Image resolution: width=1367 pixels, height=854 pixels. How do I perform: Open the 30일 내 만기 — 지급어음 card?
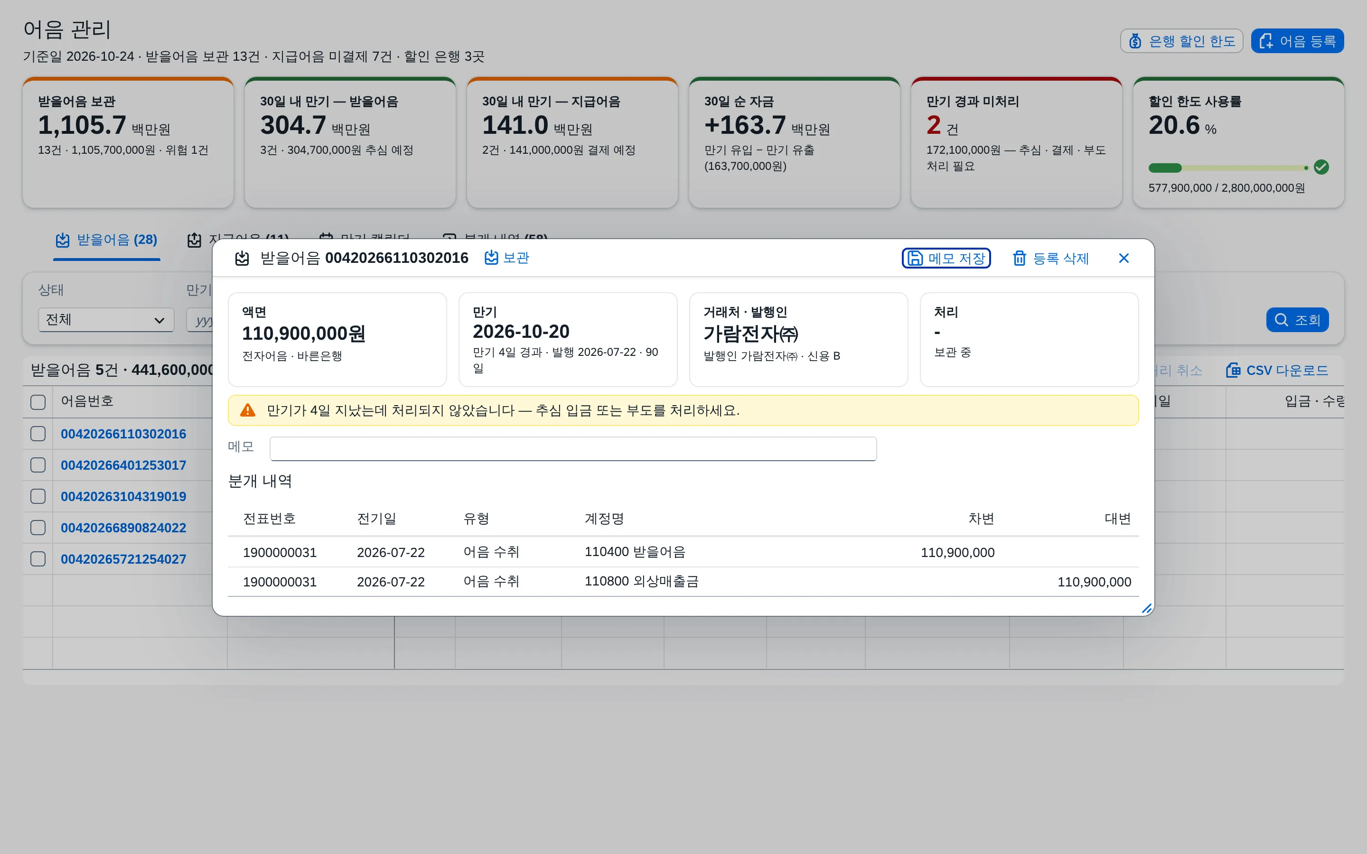(x=572, y=142)
